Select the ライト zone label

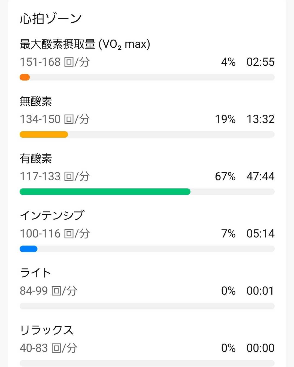tap(35, 273)
